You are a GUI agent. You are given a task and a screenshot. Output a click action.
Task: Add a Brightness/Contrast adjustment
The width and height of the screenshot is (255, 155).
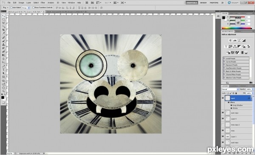[x=230, y=40]
